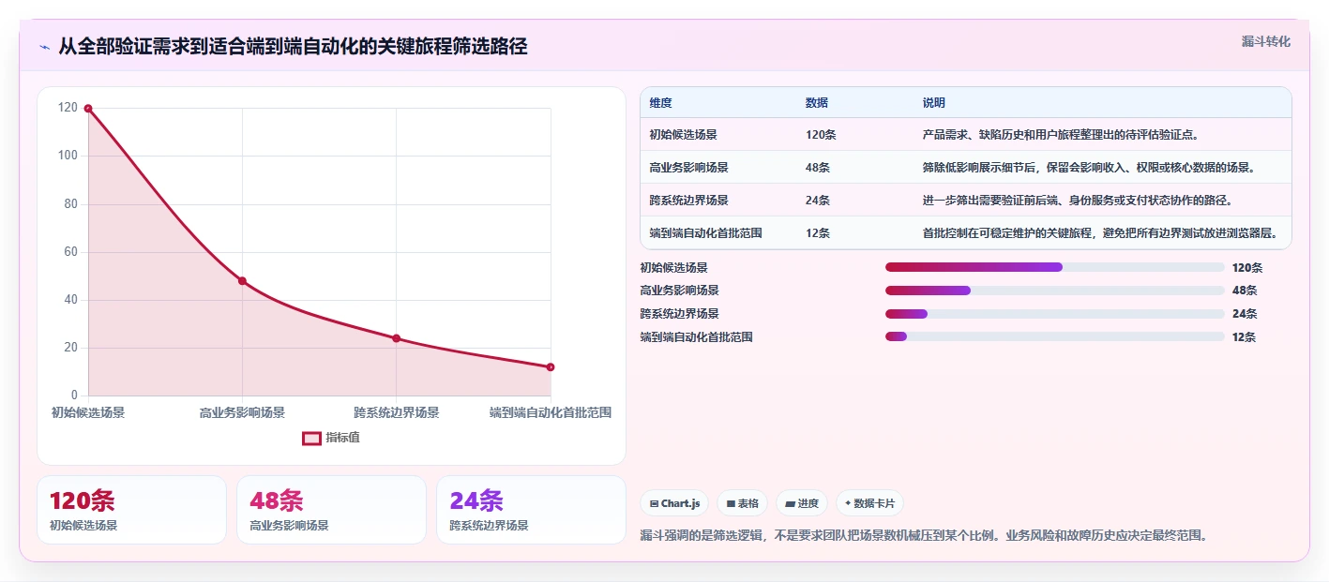The width and height of the screenshot is (1329, 582).
Task: Click the 48条 value beside the progress bar
Action: (1245, 291)
